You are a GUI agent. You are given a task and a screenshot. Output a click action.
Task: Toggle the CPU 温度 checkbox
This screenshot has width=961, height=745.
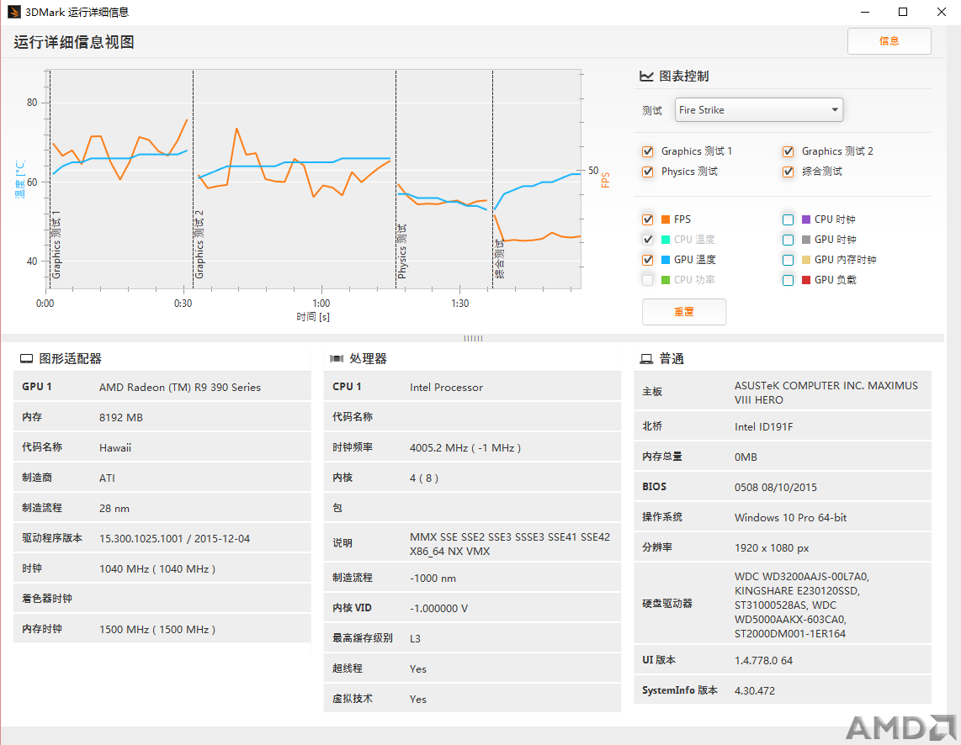[x=647, y=240]
